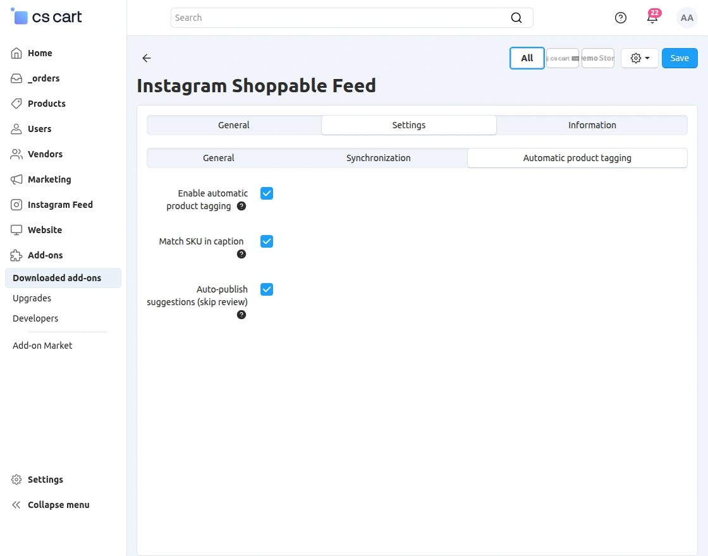
Task: Show help for Auto-publish suggestions
Action: [x=241, y=315]
